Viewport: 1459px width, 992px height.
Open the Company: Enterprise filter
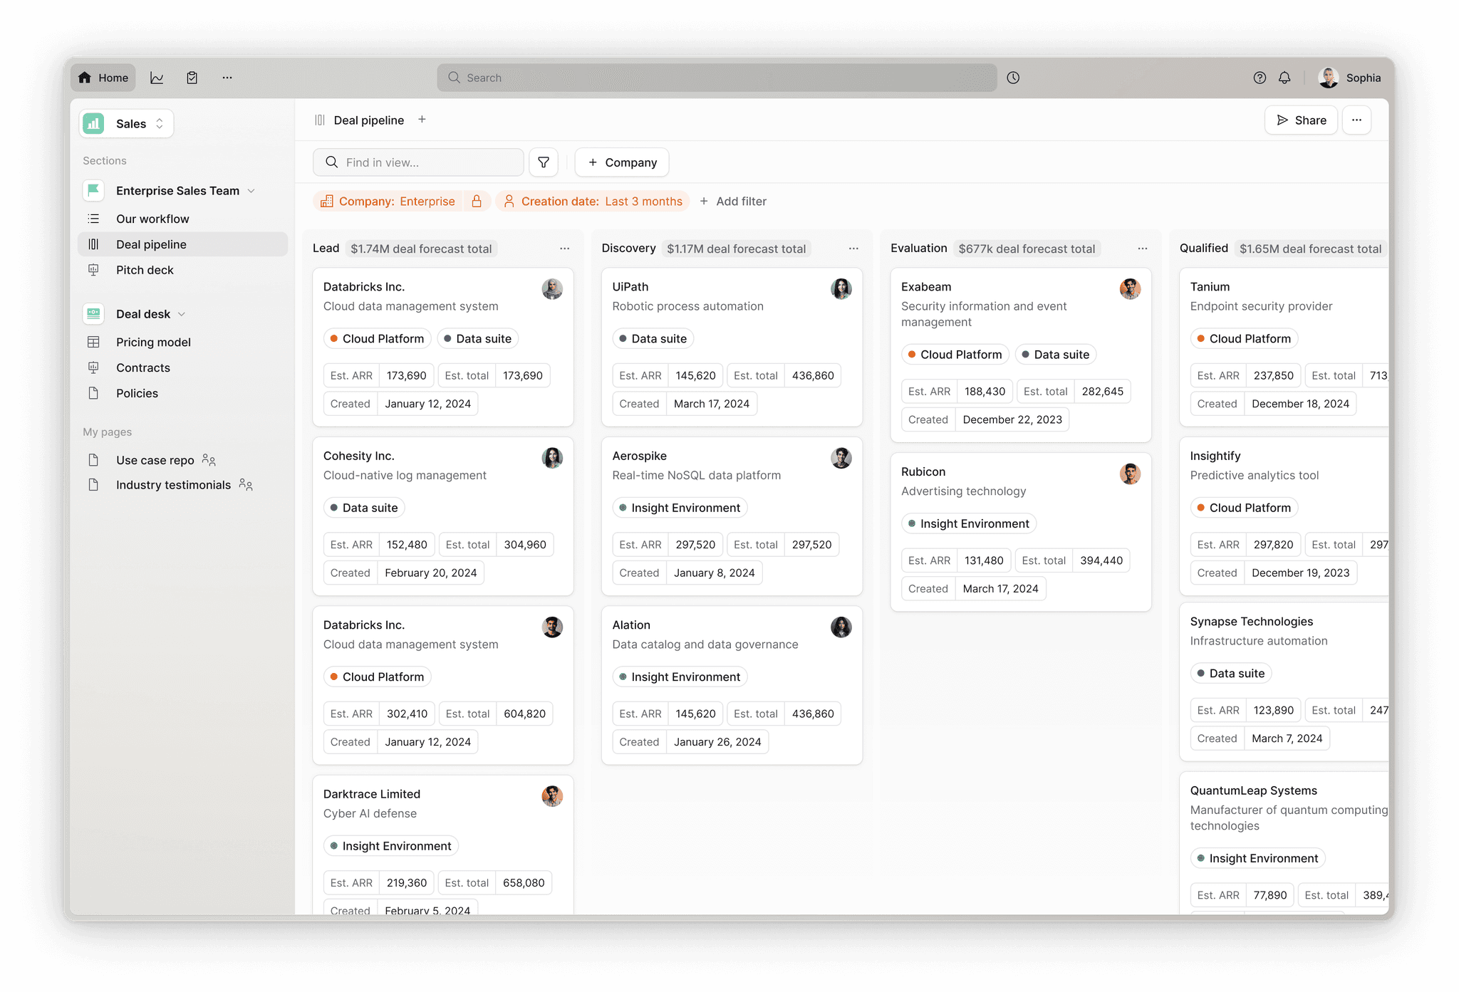(388, 202)
